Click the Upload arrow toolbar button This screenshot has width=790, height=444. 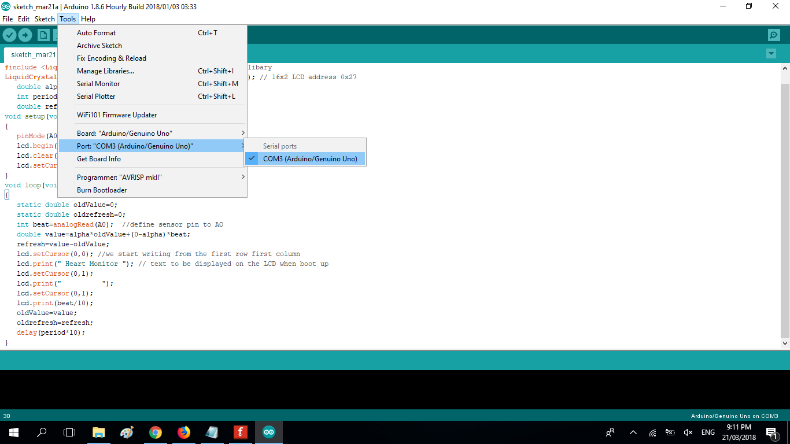(x=25, y=35)
